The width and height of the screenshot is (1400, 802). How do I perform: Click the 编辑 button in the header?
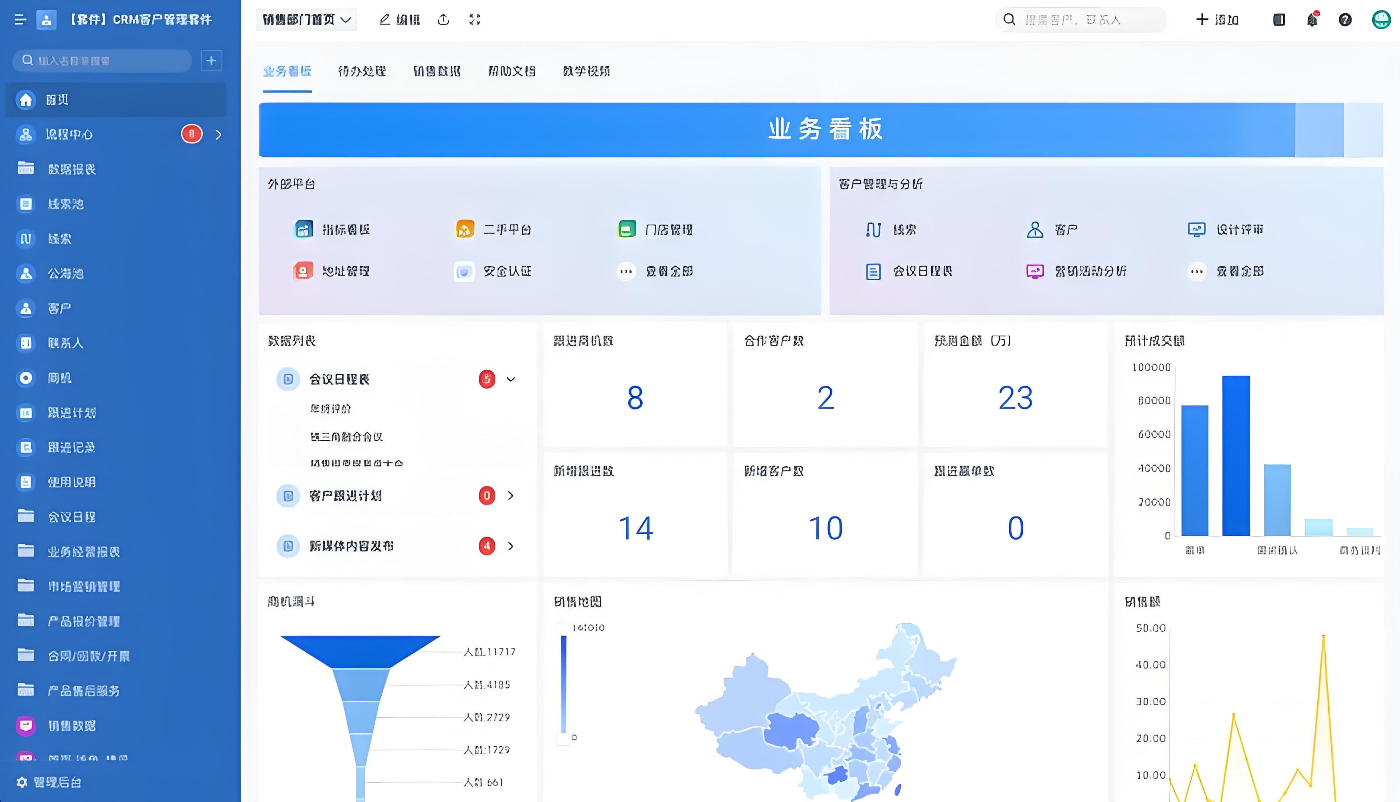[400, 19]
